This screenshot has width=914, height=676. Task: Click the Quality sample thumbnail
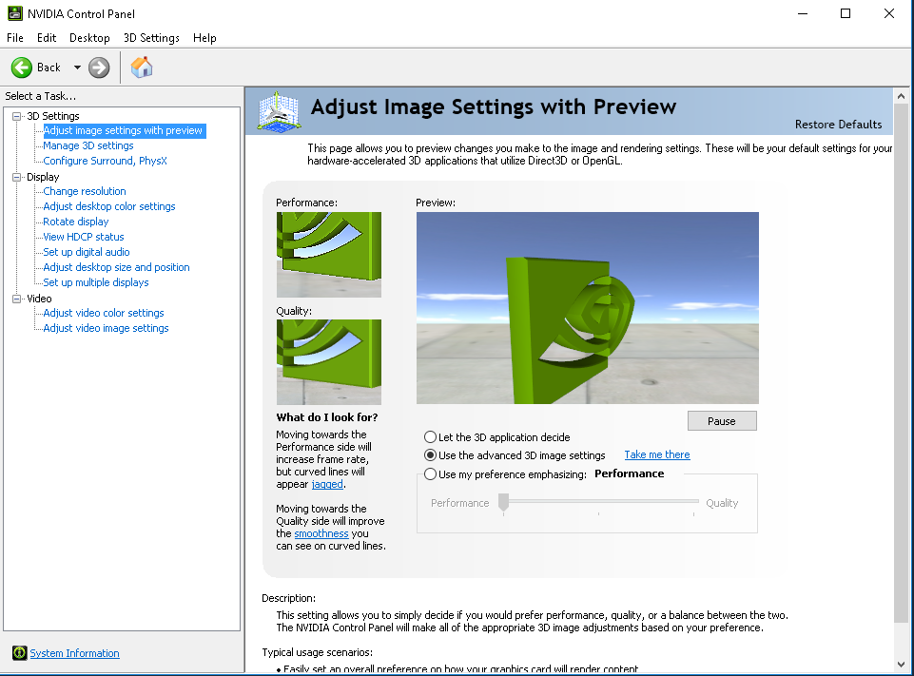[329, 362]
